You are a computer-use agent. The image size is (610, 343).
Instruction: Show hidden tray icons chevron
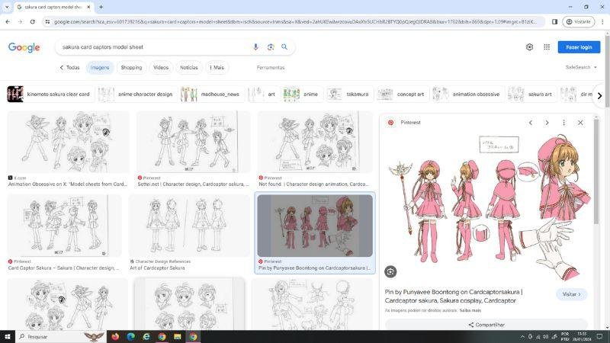click(x=522, y=337)
